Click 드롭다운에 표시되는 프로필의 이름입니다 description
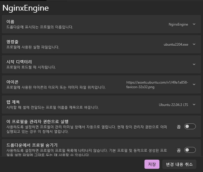 (40, 27)
